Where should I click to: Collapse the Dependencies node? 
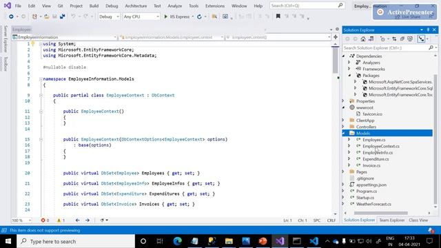343,56
